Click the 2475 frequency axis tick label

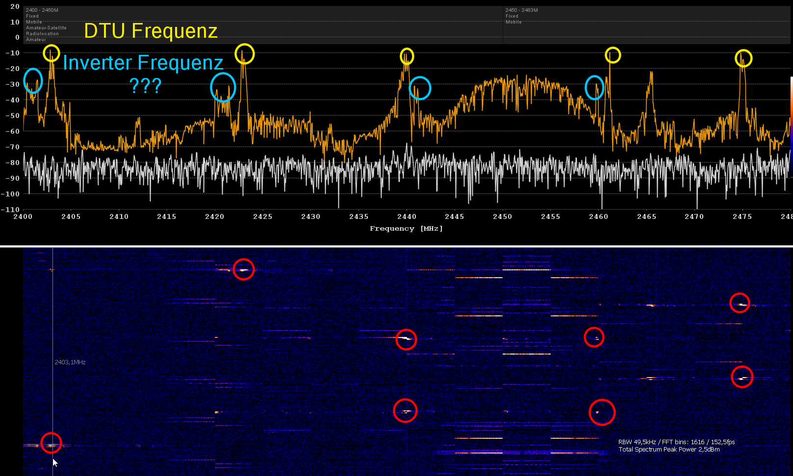742,216
